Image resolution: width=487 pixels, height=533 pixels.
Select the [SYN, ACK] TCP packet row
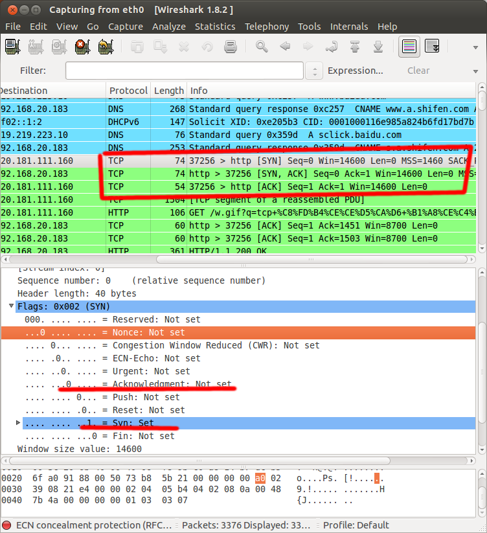tap(238, 174)
